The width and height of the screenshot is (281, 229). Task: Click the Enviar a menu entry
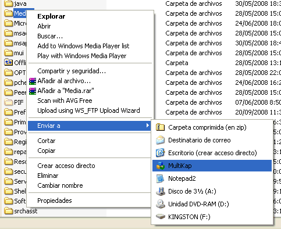[90, 126]
